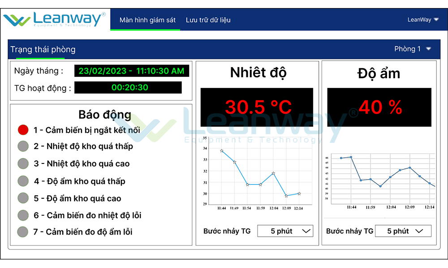This screenshot has height=268, width=448.
Task: Open temperature Bước nhảy TG 5 phút dropdown
Action: [285, 231]
